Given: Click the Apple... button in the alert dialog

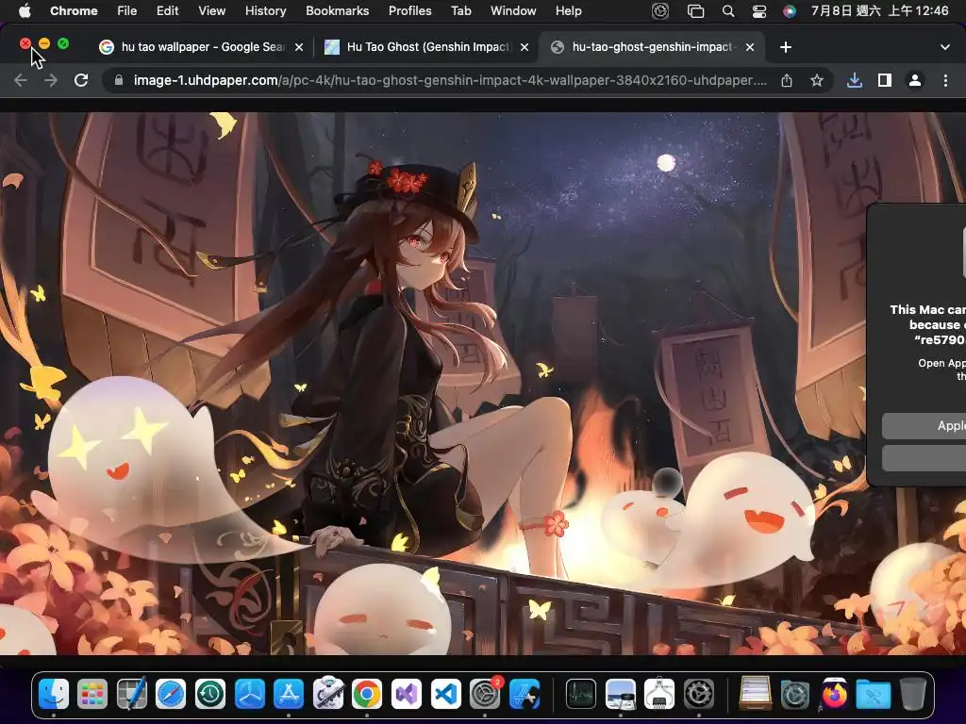Looking at the screenshot, I should pos(924,426).
